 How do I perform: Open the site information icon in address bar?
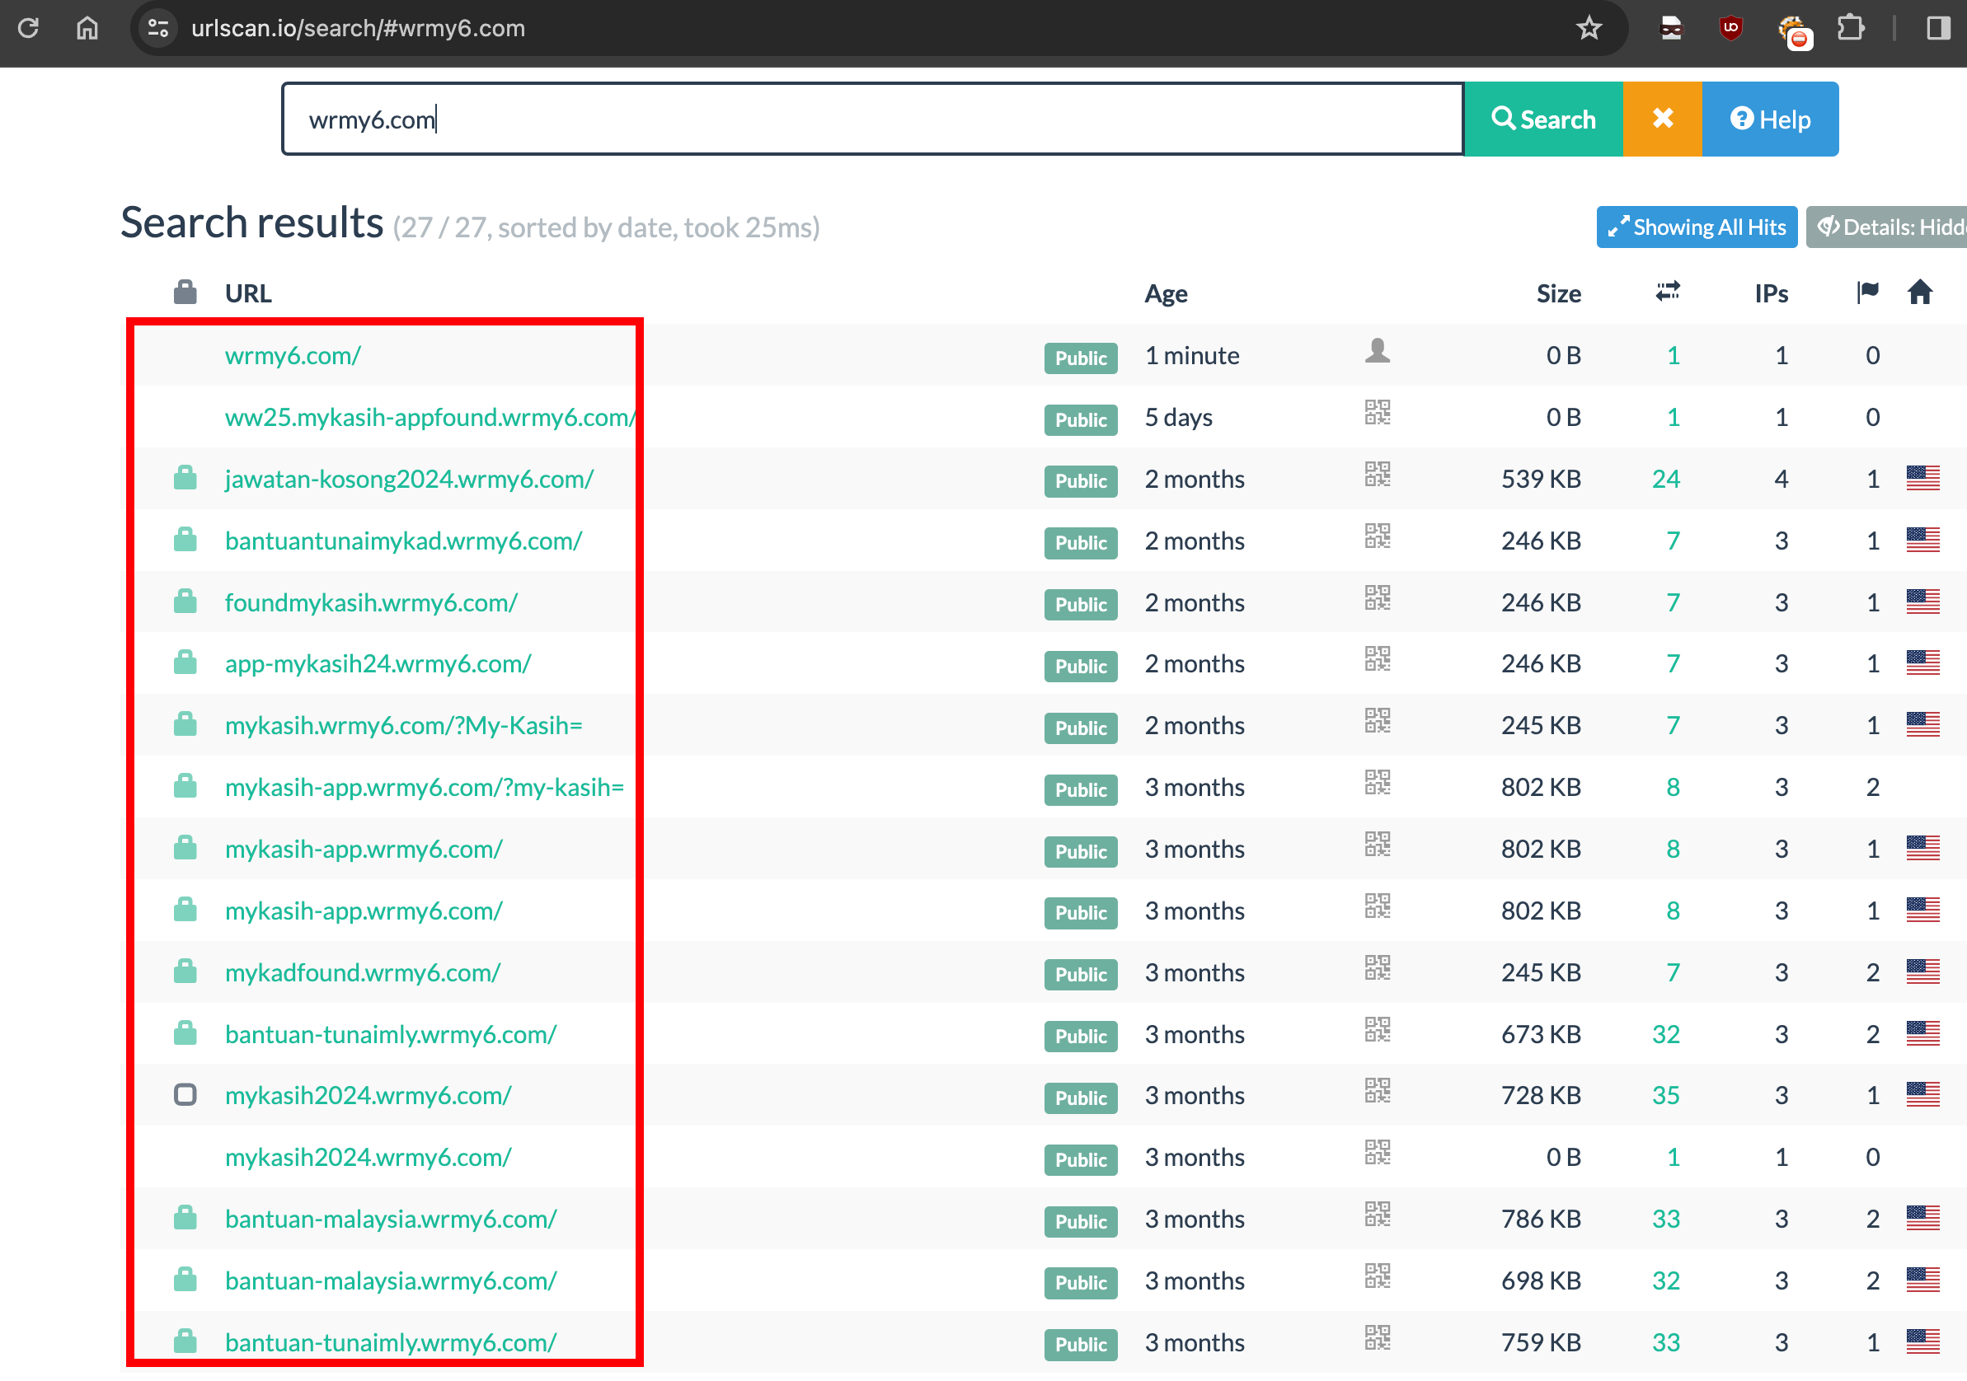coord(158,28)
